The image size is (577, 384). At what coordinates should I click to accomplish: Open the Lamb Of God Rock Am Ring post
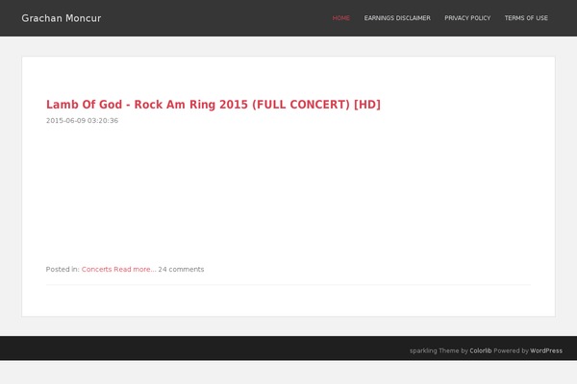click(213, 105)
